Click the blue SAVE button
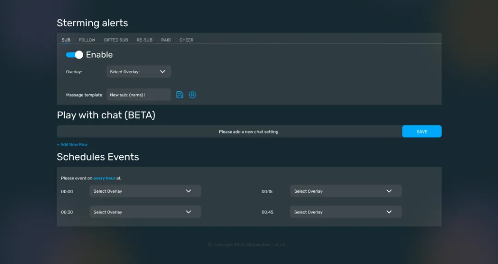This screenshot has height=264, width=498. coord(422,132)
